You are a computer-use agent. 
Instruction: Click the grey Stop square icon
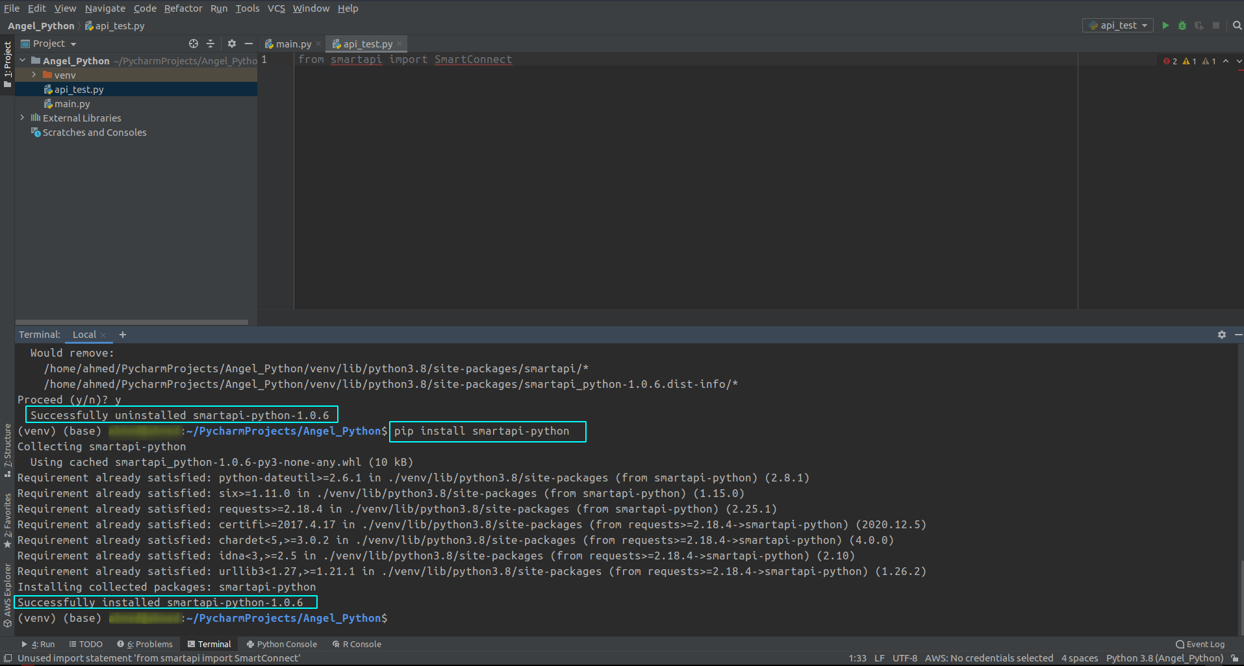pyautogui.click(x=1216, y=25)
